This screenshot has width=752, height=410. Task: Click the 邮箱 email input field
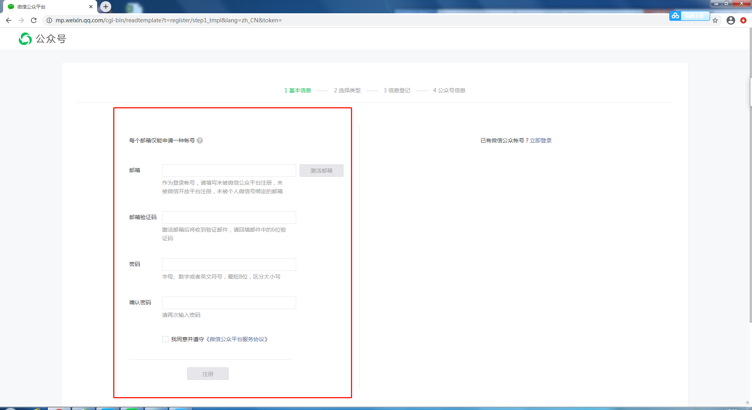229,171
